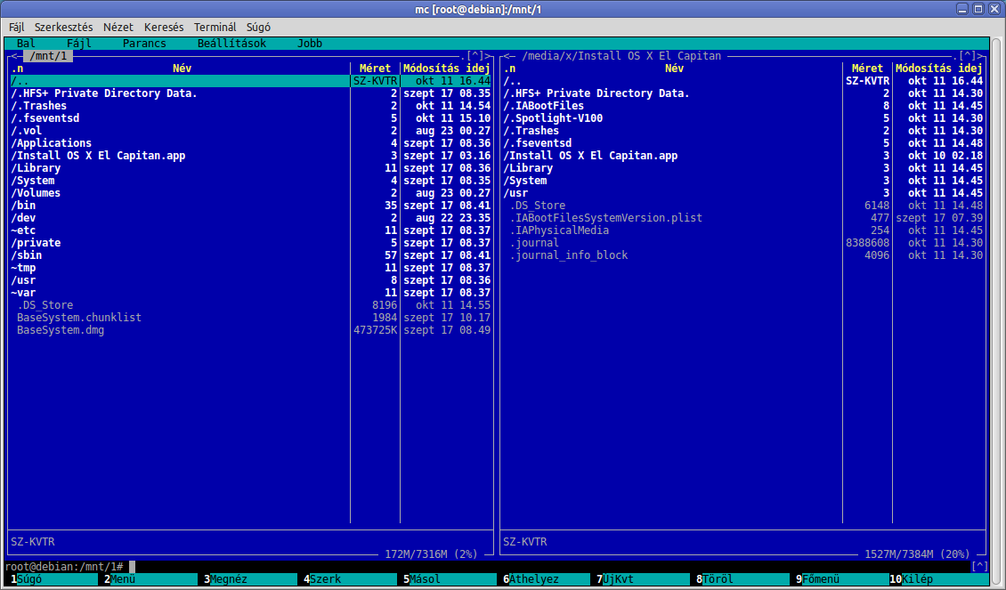Select /System in right panel
Screen dimensions: 1006x590
pyautogui.click(x=743, y=181)
